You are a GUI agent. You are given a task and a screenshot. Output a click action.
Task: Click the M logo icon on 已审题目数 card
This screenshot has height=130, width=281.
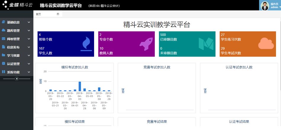pyautogui.click(x=206, y=44)
